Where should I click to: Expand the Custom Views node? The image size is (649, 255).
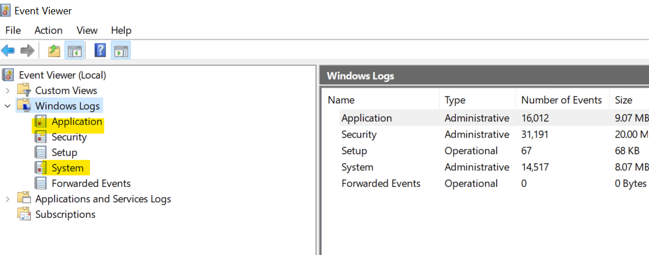tap(7, 91)
